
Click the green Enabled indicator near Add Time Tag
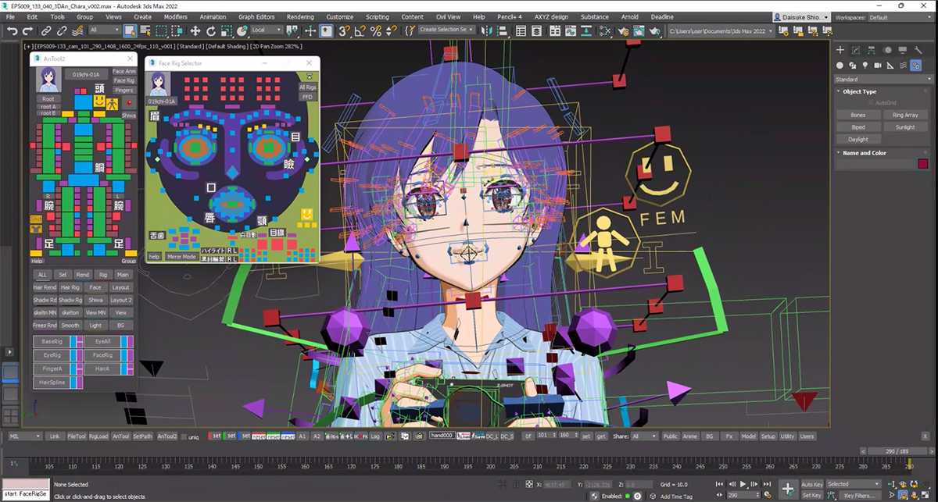[x=628, y=496]
